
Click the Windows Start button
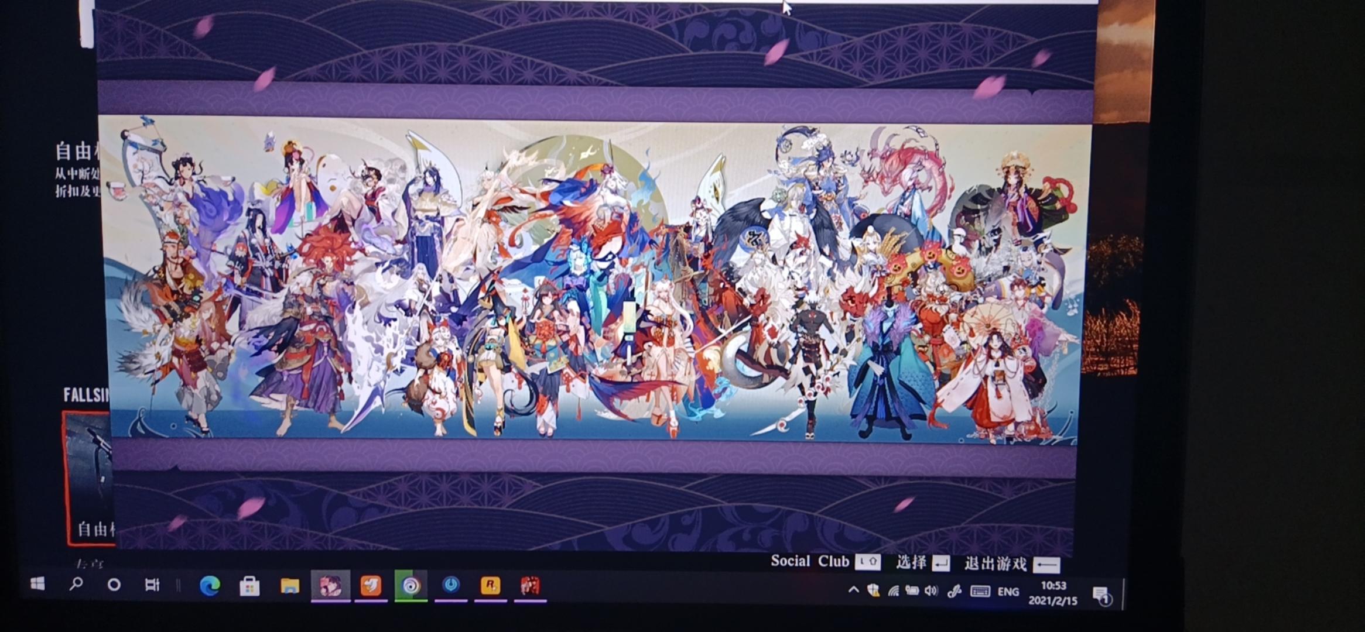tap(37, 584)
